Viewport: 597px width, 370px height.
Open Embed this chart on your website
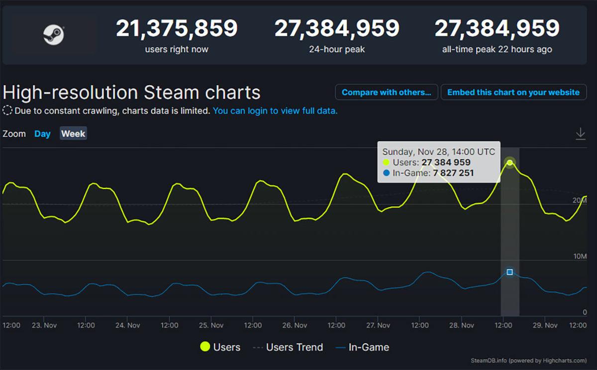(514, 92)
